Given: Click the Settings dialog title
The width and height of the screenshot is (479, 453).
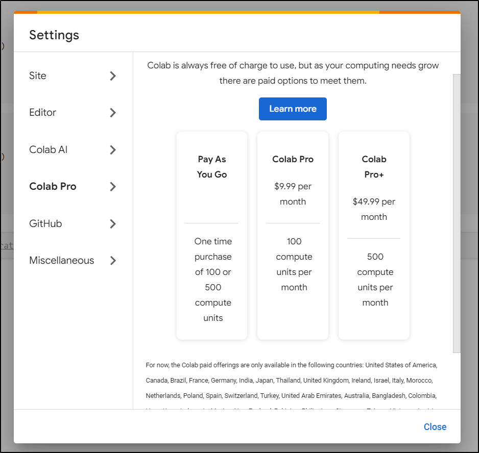Looking at the screenshot, I should click(x=54, y=35).
